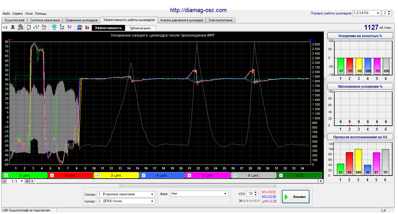398x214 pixels.
Task: Toggle cylinder 3 trace checkbox
Action: (x=98, y=175)
